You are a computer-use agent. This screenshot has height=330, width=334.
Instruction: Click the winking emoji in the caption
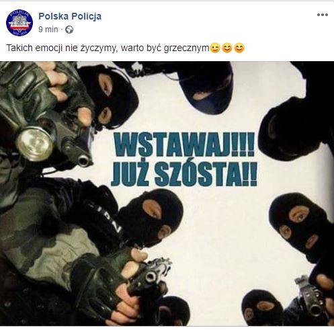click(215, 48)
